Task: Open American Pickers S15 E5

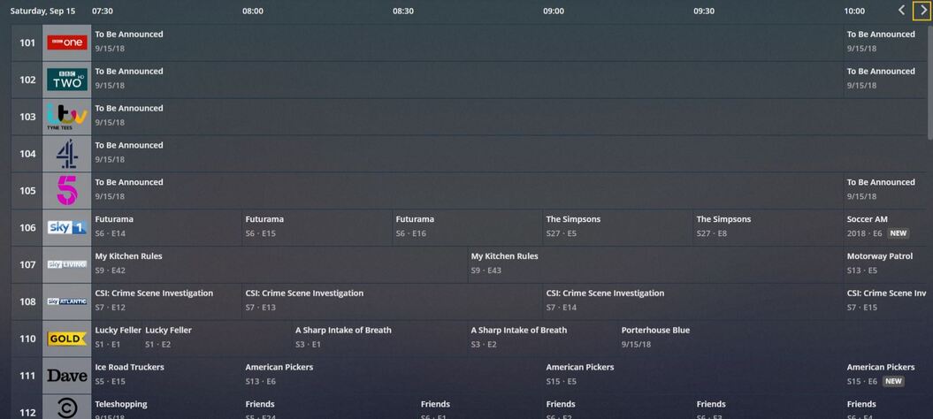Action: click(693, 376)
